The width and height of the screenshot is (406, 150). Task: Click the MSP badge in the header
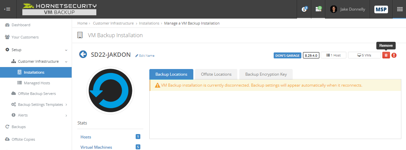coord(381,9)
